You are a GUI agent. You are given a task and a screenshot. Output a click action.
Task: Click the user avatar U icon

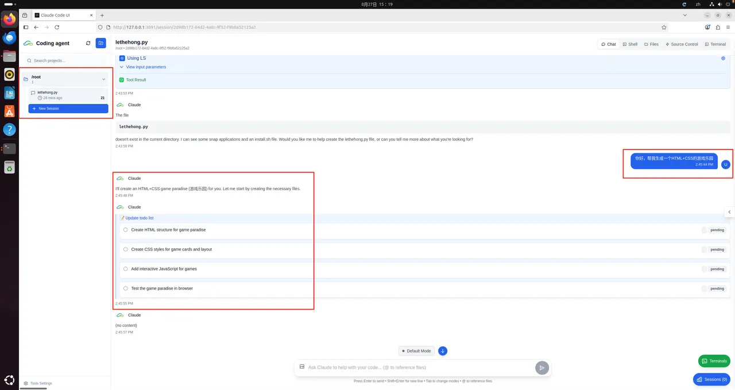726,164
